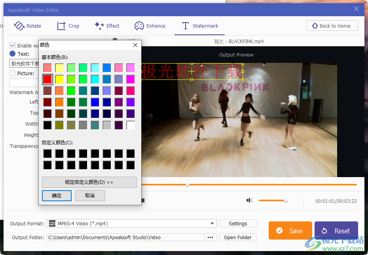Mute audio via the speaker icon
Screen dimensions: 368x255
click(249, 200)
